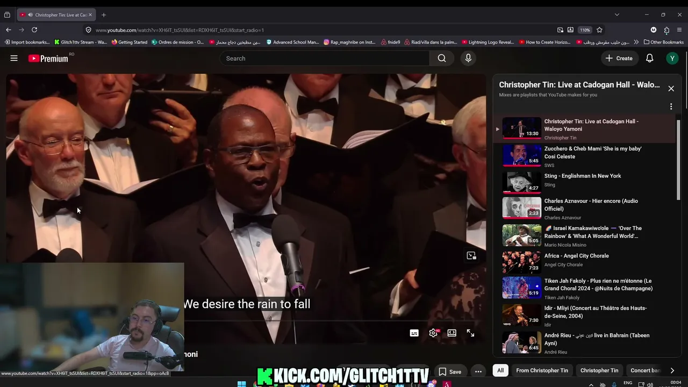Click the YouTube search magnifier button

coord(442,58)
